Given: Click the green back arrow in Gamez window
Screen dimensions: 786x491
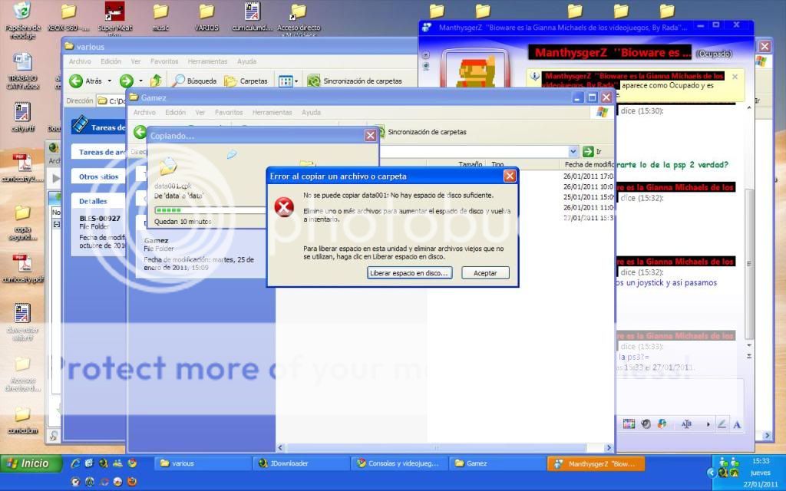Looking at the screenshot, I should tap(140, 132).
